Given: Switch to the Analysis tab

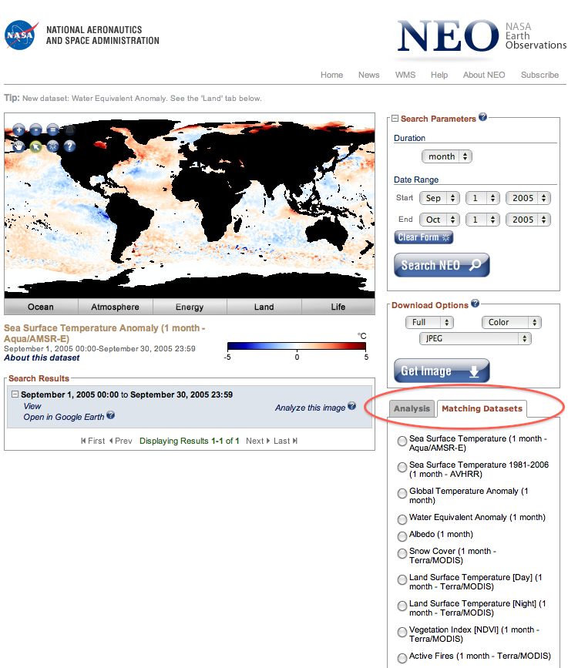Looking at the screenshot, I should pyautogui.click(x=412, y=408).
